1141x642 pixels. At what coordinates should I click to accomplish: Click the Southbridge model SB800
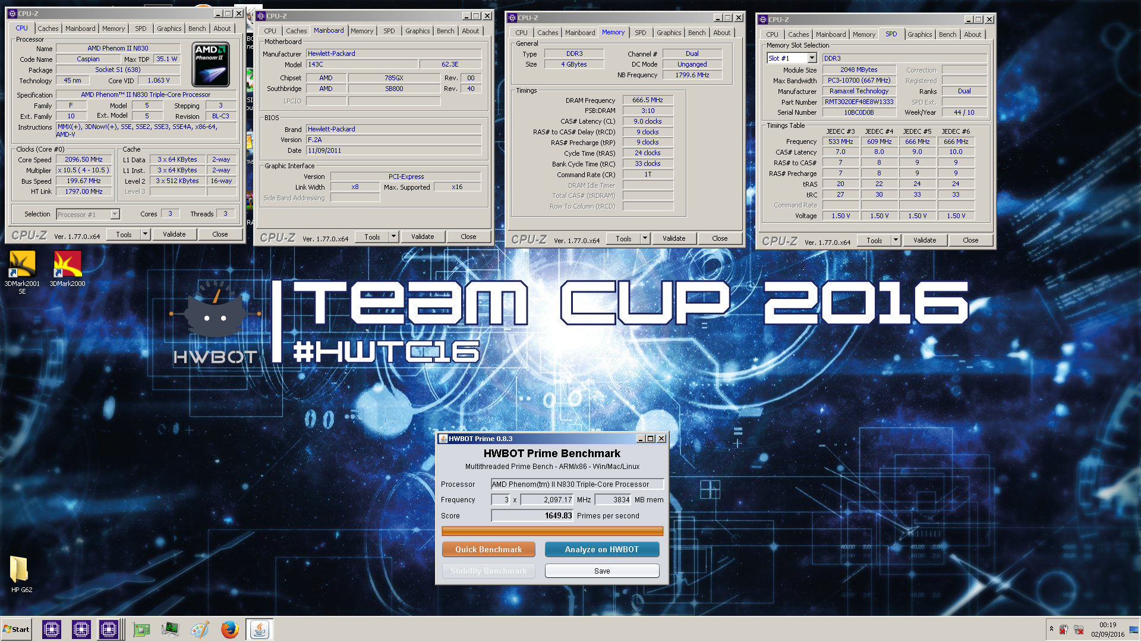(x=394, y=89)
